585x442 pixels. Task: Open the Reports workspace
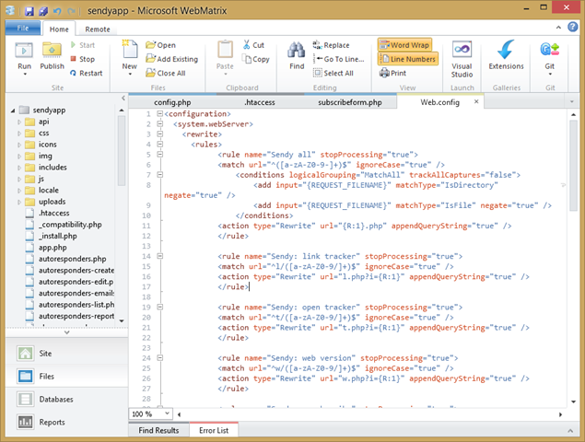click(x=66, y=423)
